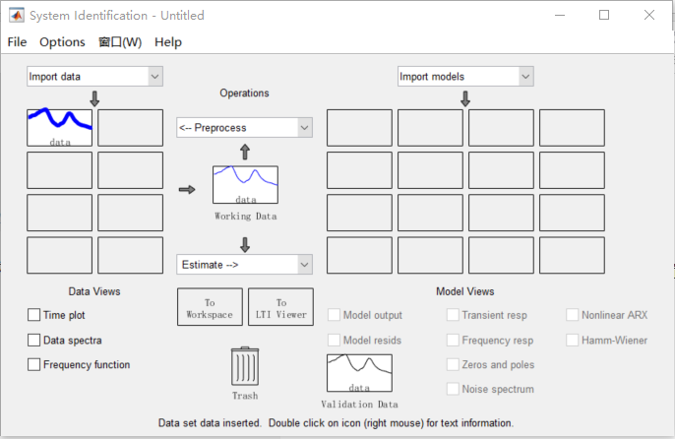Viewport: 675px width, 439px height.
Task: Toggle the Noise spectrum checkbox
Action: click(x=453, y=389)
